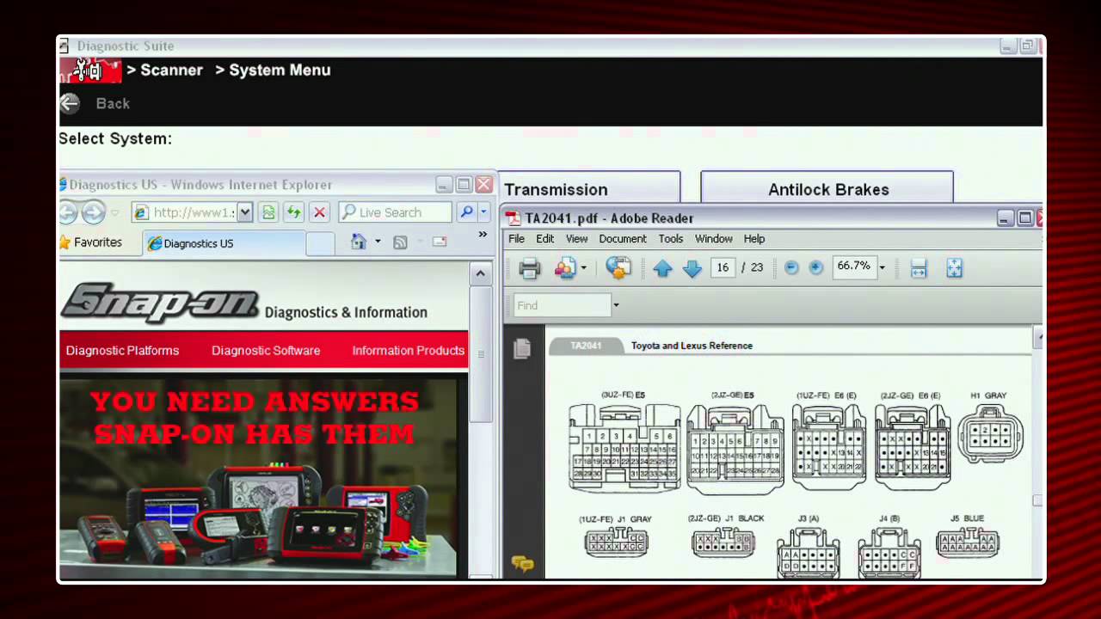Click the Back arrow in Diagnostic Suite
The image size is (1101, 619).
70,103
